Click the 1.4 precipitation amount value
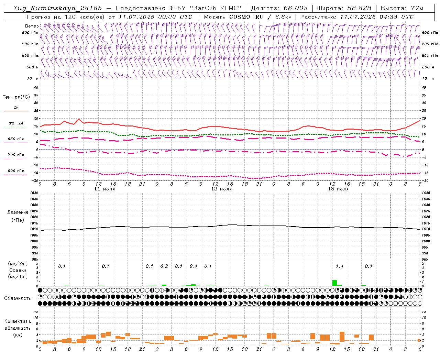Viewport: 440px width, 352px height. [339, 266]
